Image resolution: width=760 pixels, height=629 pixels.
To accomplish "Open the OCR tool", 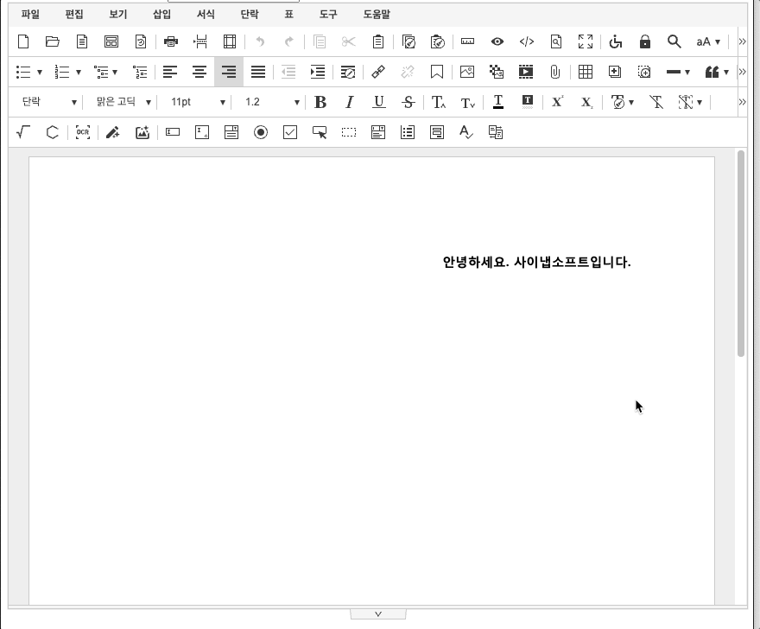I will tap(82, 132).
